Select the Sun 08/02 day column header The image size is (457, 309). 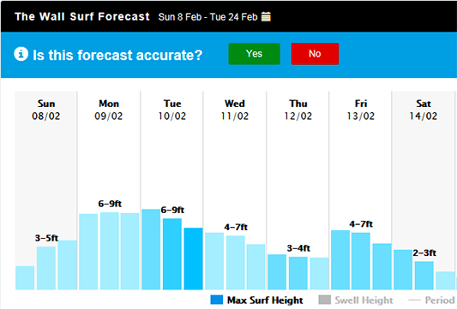click(x=46, y=110)
